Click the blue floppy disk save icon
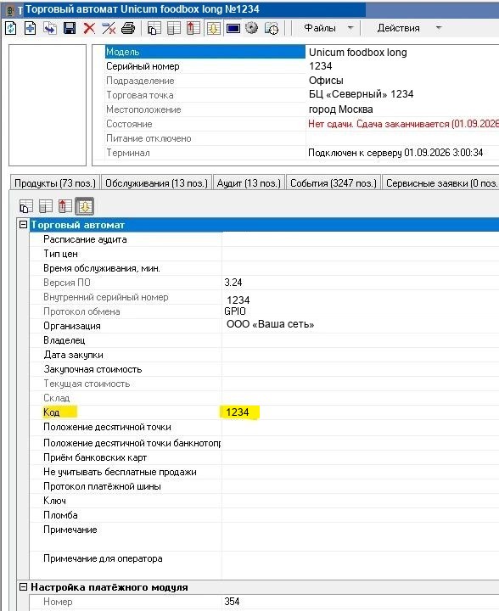 tap(70, 28)
